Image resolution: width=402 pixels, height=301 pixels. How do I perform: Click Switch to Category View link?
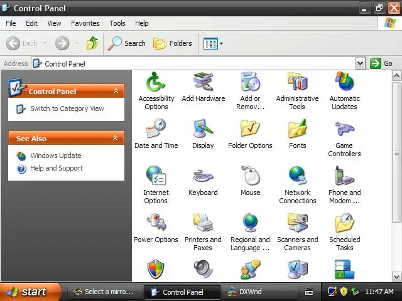tap(67, 108)
